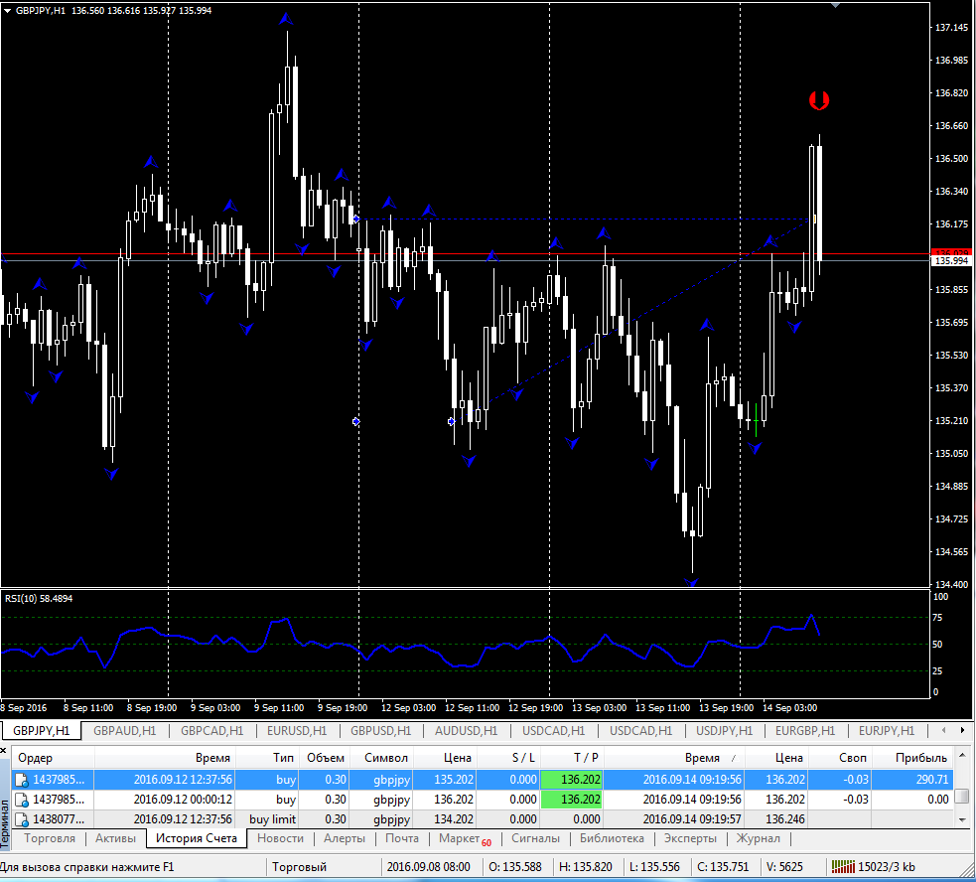Select the USDJPY,H1 chart tab
Screen dimensions: 976x882
725,731
